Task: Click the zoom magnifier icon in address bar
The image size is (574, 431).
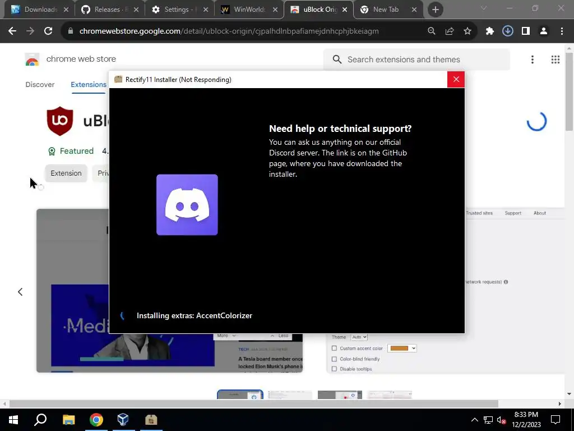Action: click(432, 31)
